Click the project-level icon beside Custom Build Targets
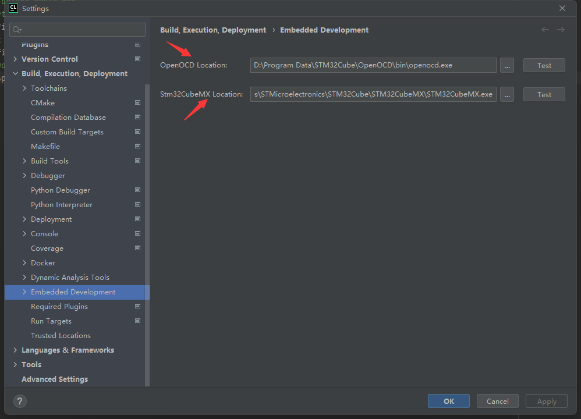 (x=137, y=132)
